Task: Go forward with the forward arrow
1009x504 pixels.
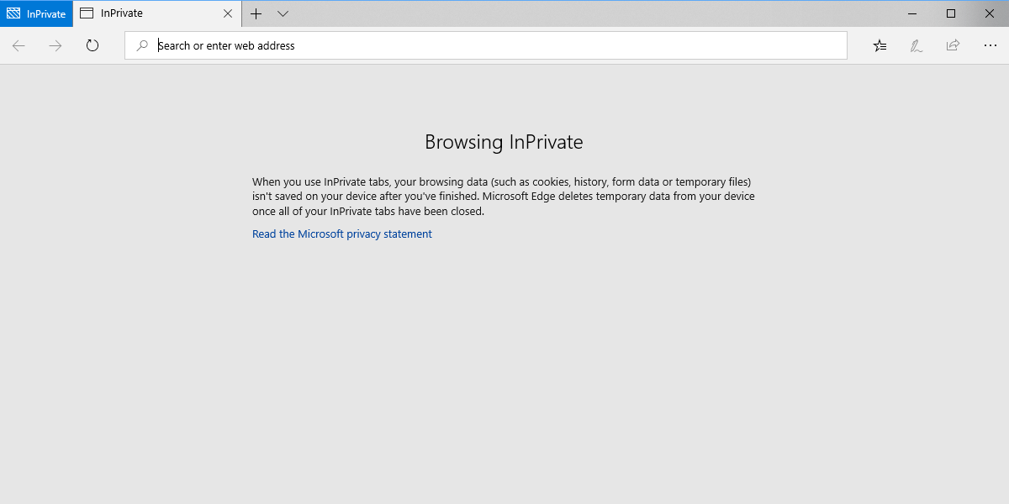Action: click(x=55, y=45)
